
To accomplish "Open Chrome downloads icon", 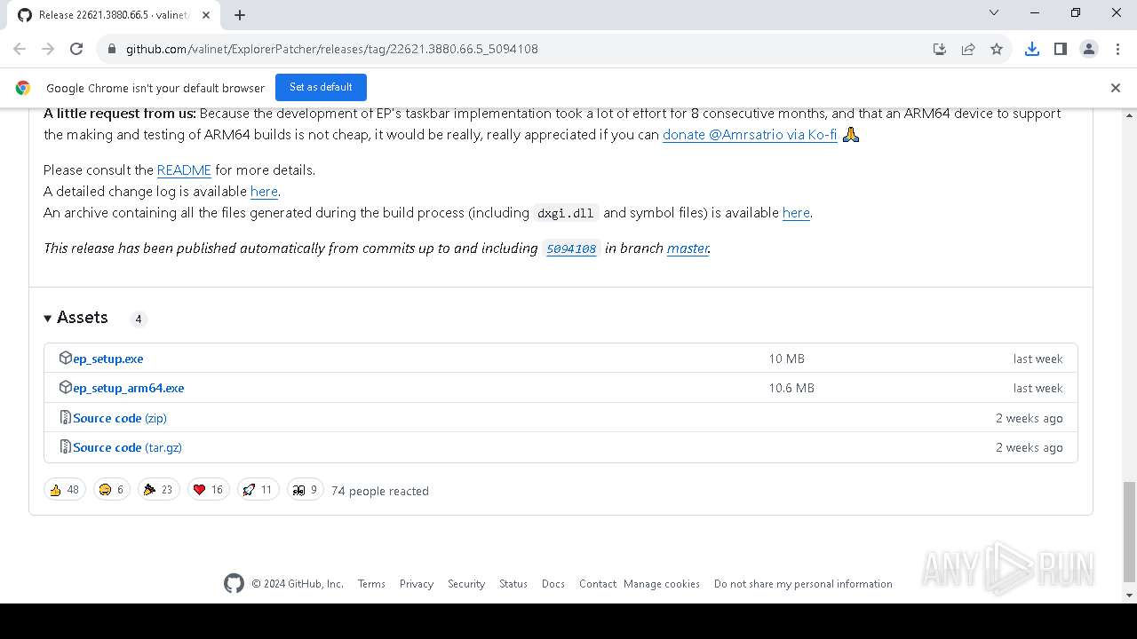I will click(1032, 49).
